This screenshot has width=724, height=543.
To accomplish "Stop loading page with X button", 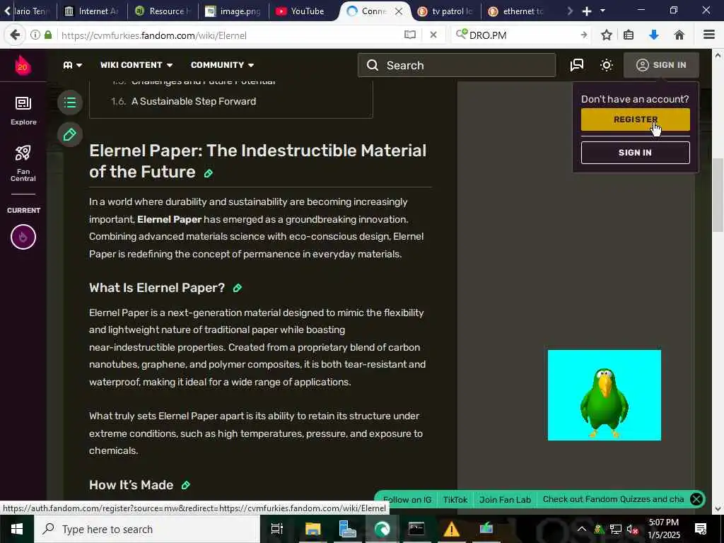I will [433, 35].
